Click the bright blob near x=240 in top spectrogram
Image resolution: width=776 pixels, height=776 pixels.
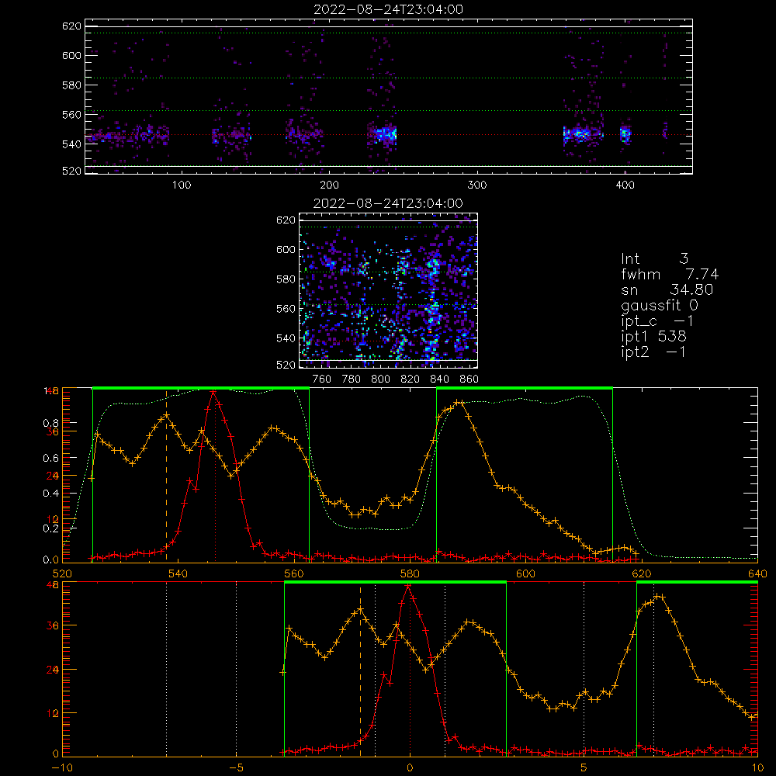point(386,134)
